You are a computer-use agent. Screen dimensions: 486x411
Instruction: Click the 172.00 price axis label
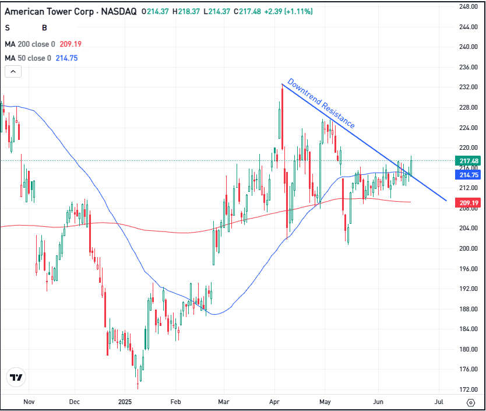468,389
